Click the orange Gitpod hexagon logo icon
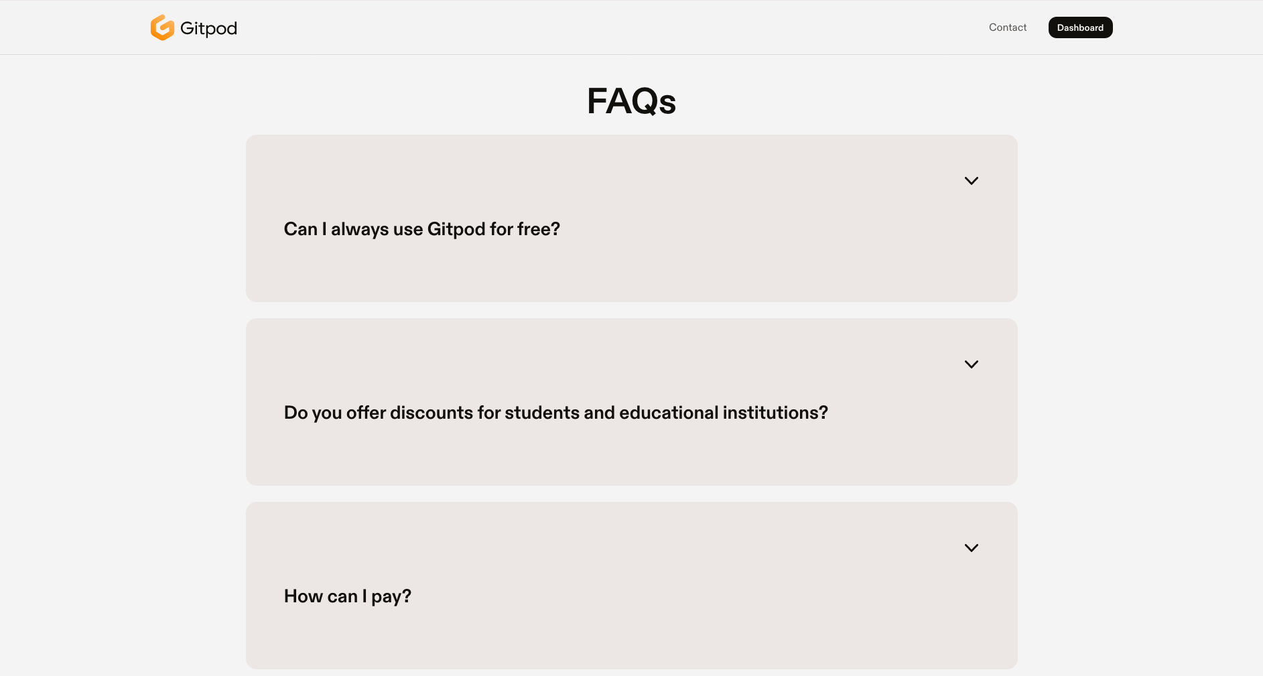The image size is (1263, 676). point(162,27)
